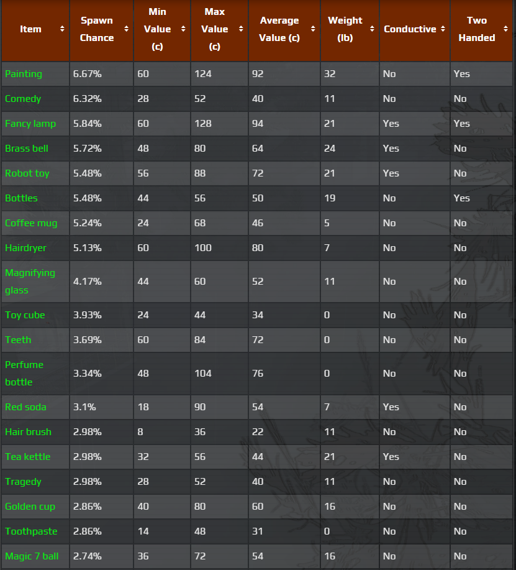Click sort arrows beside Min Value
Viewport: 516px width, 570px height.
[x=183, y=29]
